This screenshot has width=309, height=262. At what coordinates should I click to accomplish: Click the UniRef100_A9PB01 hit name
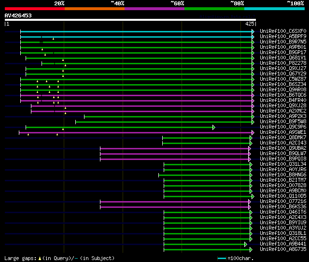pos(283,47)
